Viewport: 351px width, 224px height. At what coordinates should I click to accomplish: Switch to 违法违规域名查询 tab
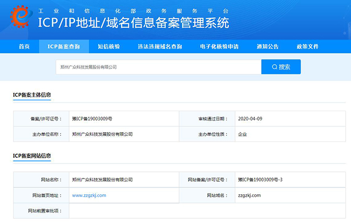point(160,46)
